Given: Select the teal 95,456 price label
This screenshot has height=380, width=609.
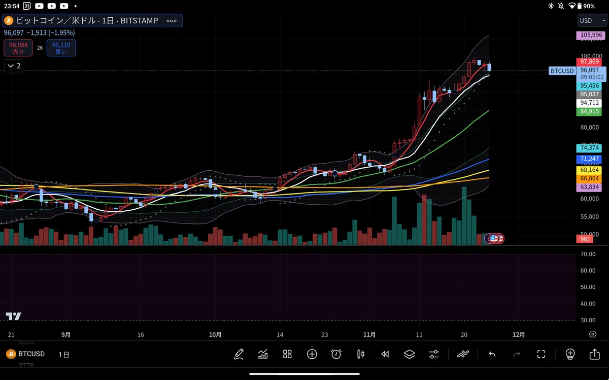Looking at the screenshot, I should pyautogui.click(x=590, y=86).
